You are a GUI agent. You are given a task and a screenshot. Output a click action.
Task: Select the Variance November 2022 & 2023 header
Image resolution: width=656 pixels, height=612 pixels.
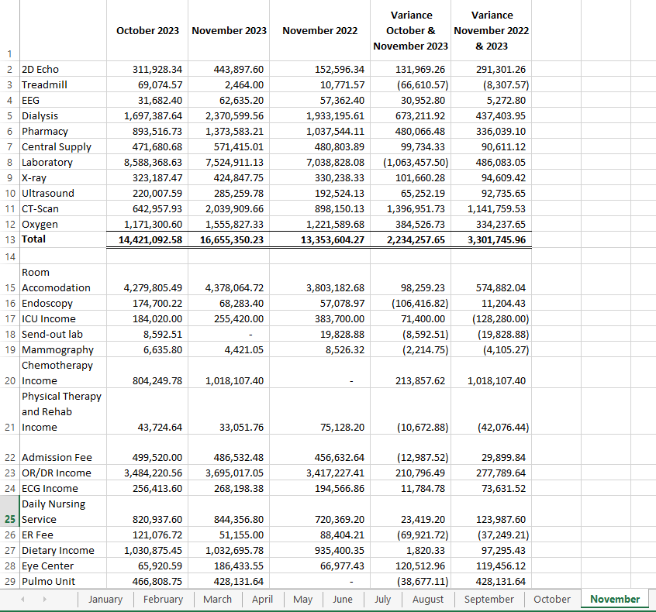491,30
